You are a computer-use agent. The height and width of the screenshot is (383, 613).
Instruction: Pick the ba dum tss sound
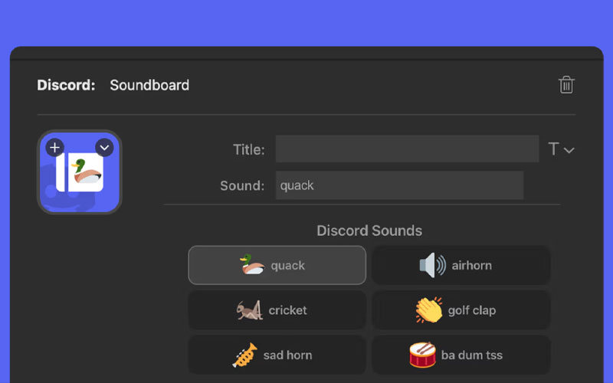point(461,355)
